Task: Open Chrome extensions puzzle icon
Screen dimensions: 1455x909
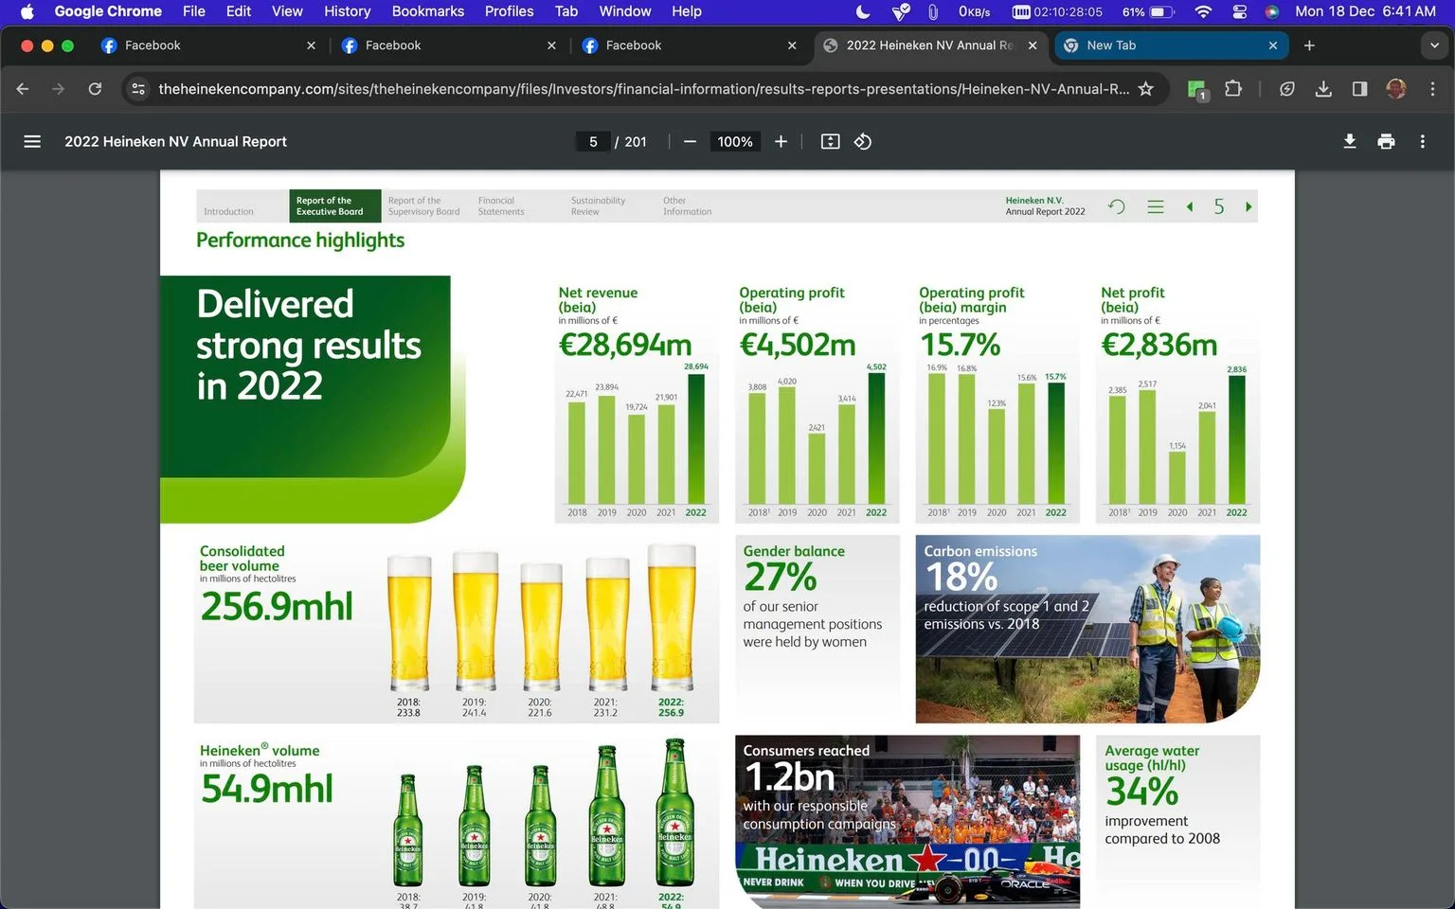Action: pos(1232,89)
